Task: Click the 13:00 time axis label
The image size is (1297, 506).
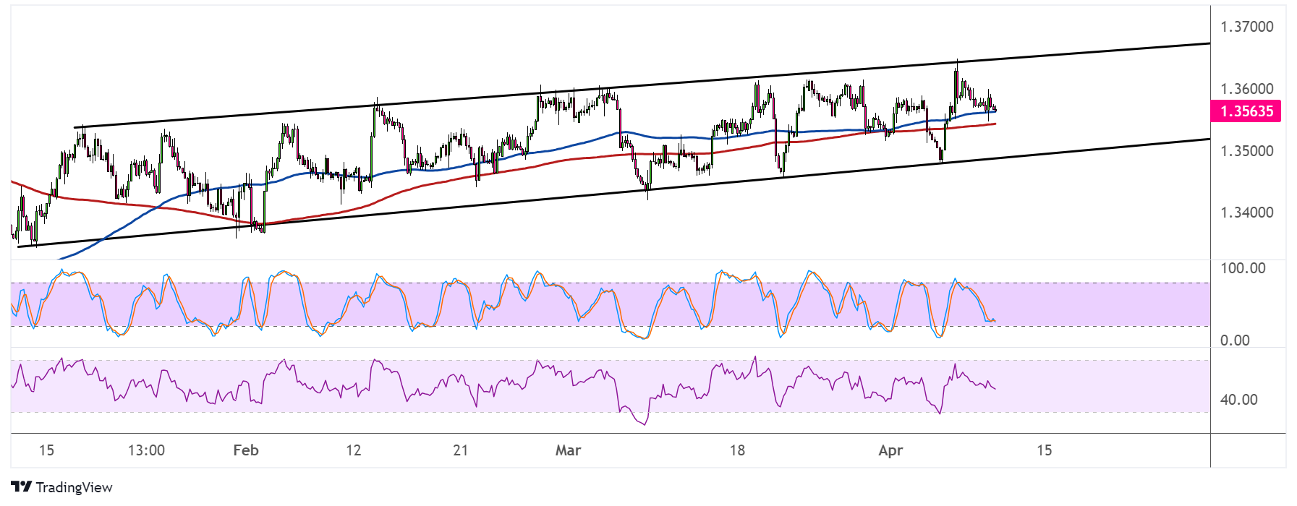Action: click(146, 450)
